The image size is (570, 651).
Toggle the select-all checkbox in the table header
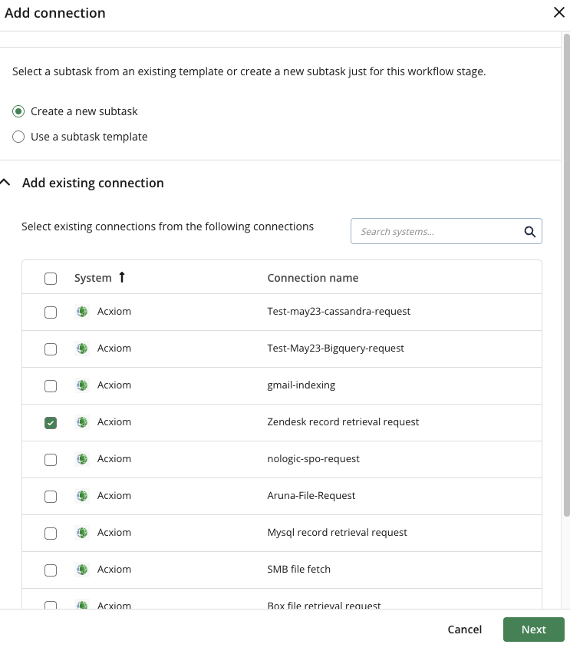tap(51, 278)
